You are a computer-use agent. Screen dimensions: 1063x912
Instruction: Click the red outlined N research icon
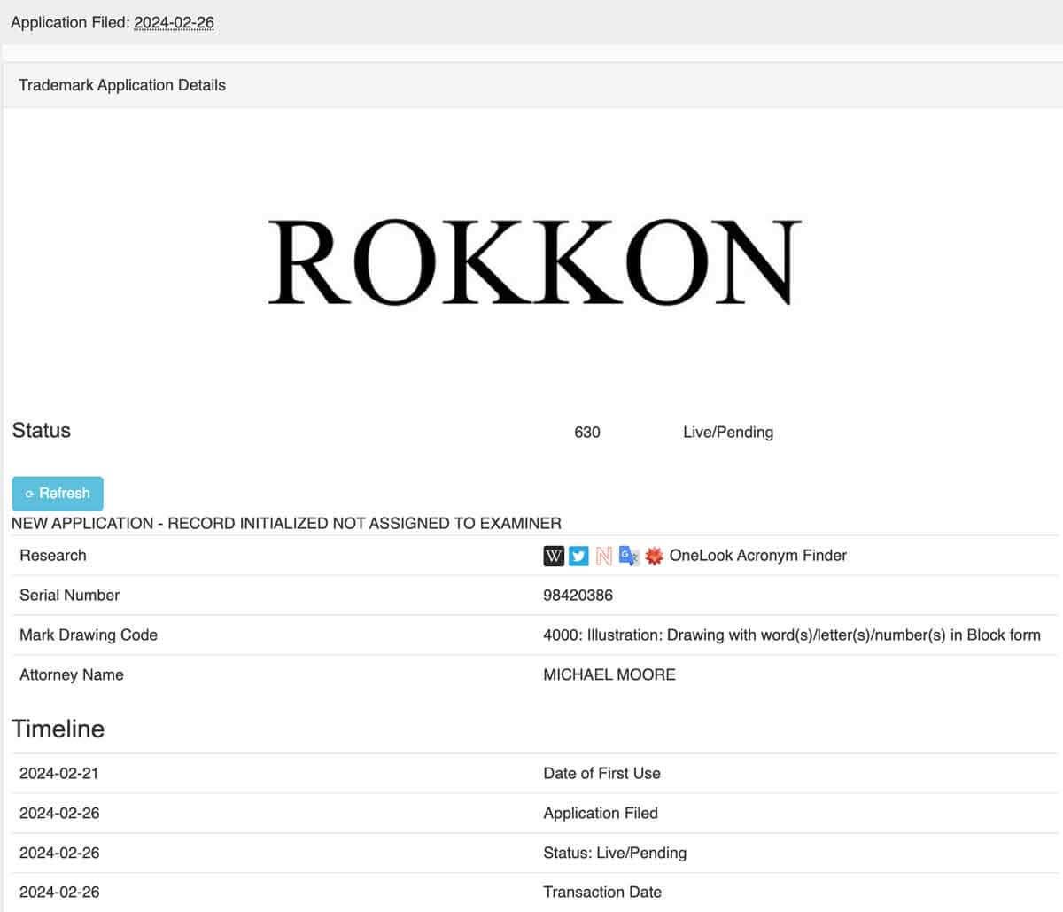[x=604, y=556]
